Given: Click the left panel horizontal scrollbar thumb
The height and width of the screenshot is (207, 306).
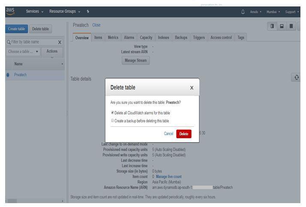Looking at the screenshot, I should coord(12,201).
